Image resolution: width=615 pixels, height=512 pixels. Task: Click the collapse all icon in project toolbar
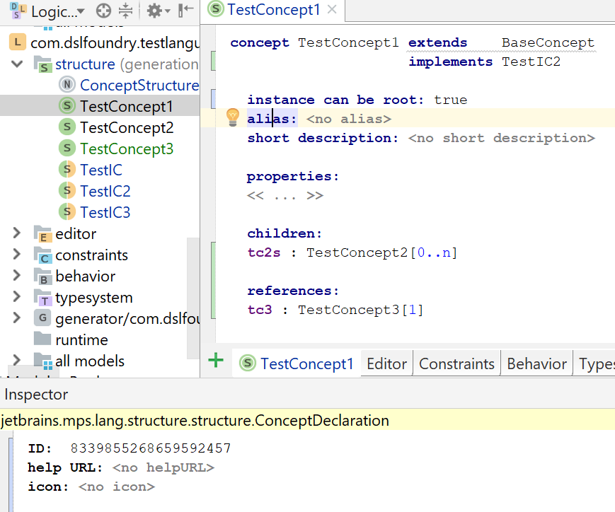125,11
